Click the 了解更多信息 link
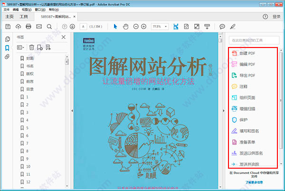Image resolution: width=285 pixels, height=191 pixels. tap(254, 182)
